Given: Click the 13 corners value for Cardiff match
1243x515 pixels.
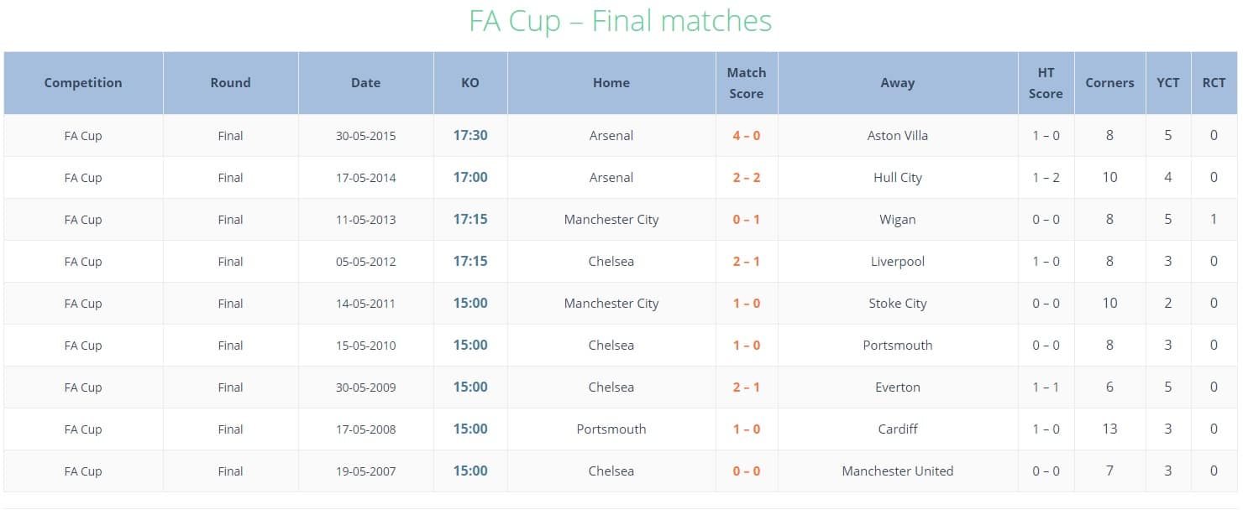Looking at the screenshot, I should coord(1109,429).
